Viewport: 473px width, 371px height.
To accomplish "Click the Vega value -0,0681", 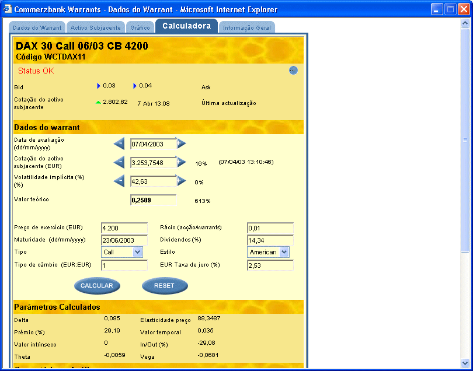I will coord(208,355).
